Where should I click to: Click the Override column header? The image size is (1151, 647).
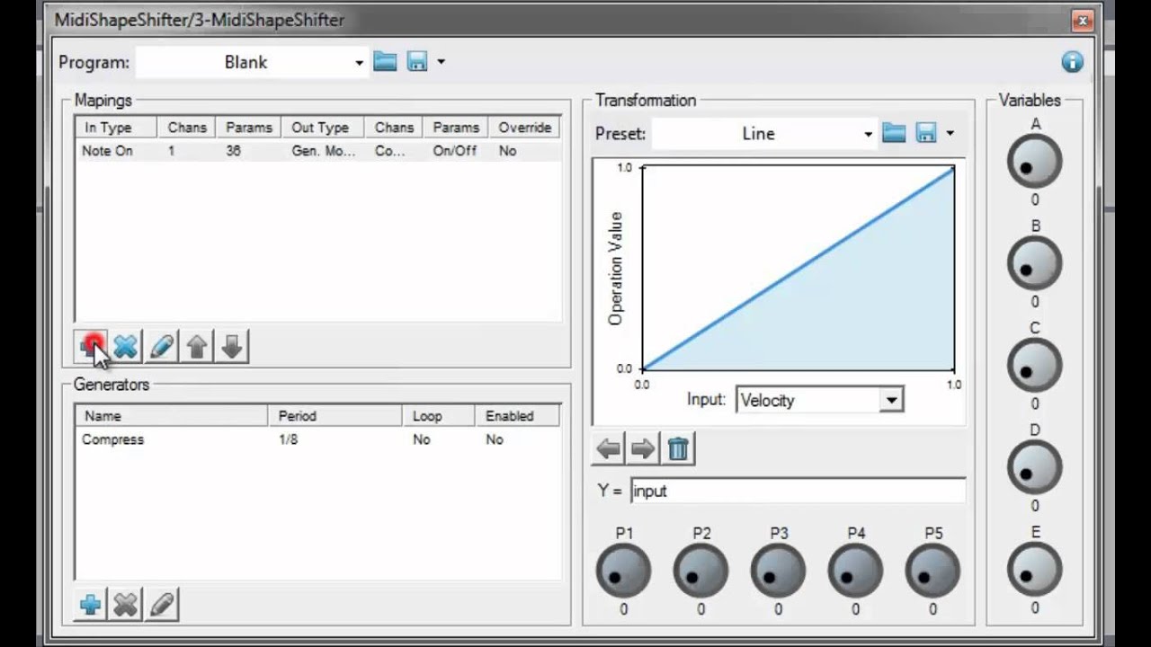[525, 128]
